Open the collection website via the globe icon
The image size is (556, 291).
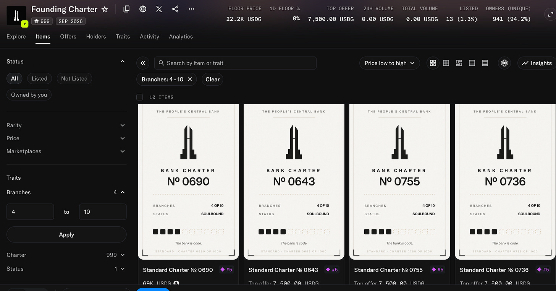coord(143,9)
